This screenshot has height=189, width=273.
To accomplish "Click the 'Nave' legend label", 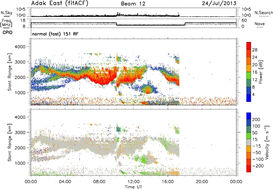I will pos(260,24).
